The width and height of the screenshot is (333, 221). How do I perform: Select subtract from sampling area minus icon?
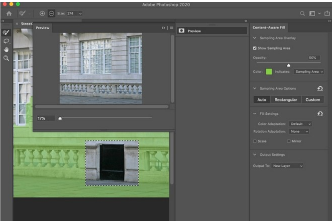click(51, 14)
